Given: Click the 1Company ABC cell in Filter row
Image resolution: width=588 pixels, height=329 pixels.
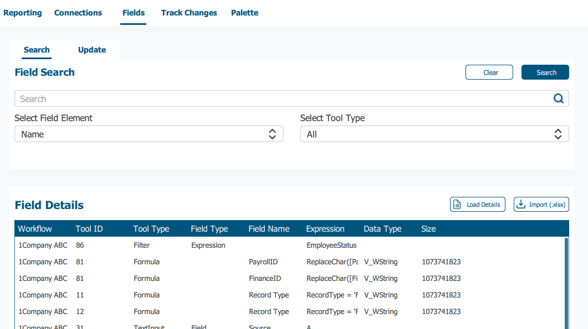Looking at the screenshot, I should (x=43, y=245).
